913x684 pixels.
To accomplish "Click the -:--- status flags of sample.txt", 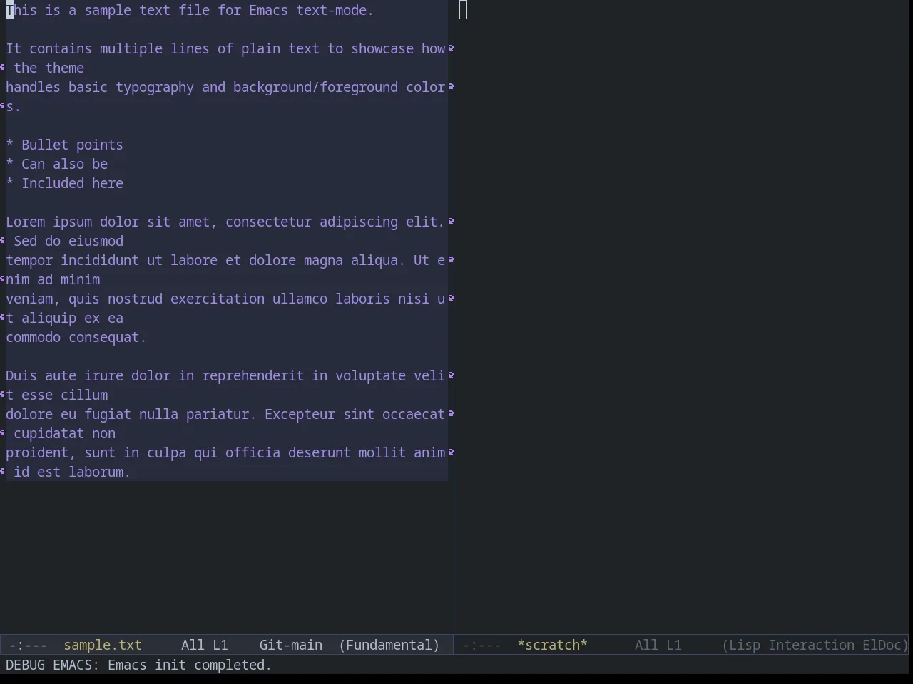I will [28, 645].
